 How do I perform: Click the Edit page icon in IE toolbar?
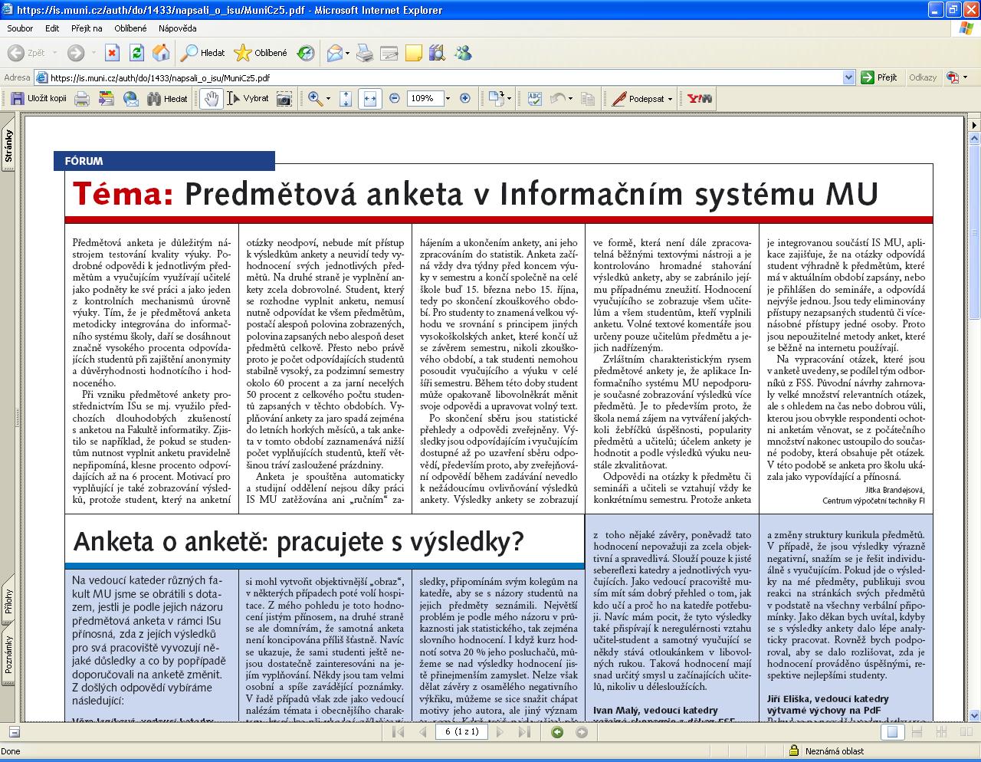point(389,53)
